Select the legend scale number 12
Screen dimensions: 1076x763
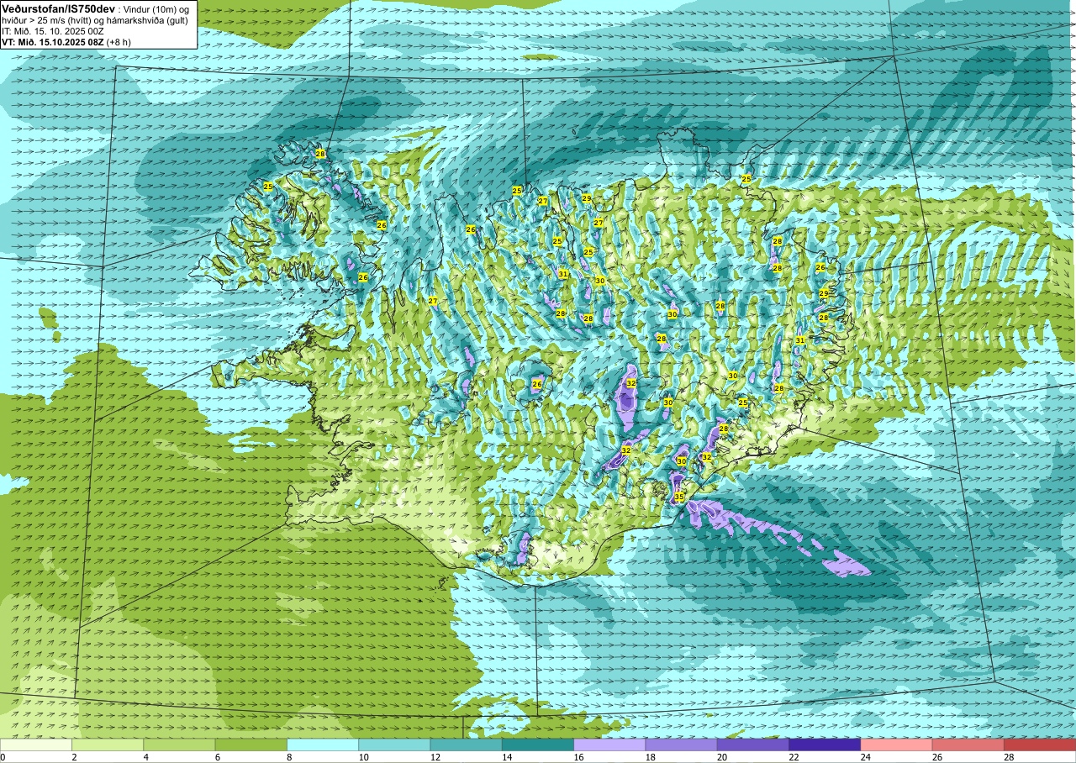point(435,757)
